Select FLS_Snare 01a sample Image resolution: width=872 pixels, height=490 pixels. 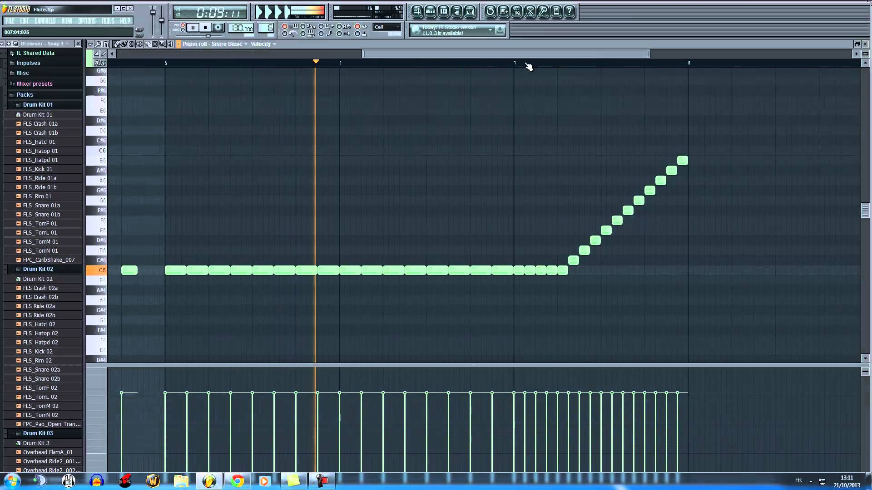coord(41,206)
